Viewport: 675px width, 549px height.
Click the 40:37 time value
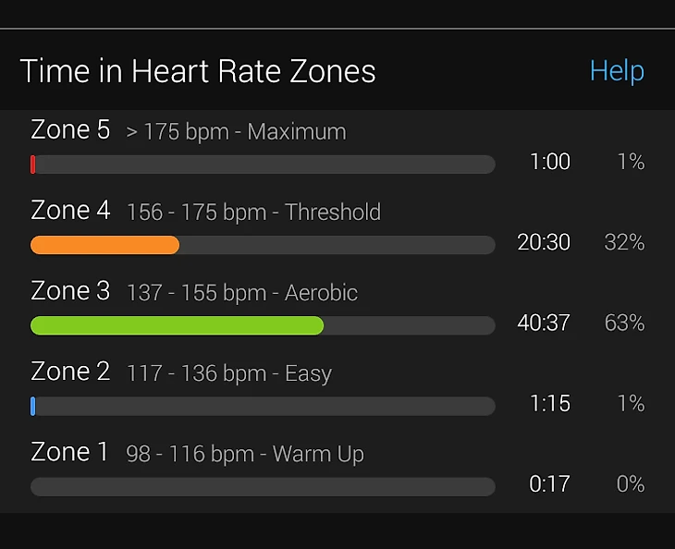click(544, 323)
